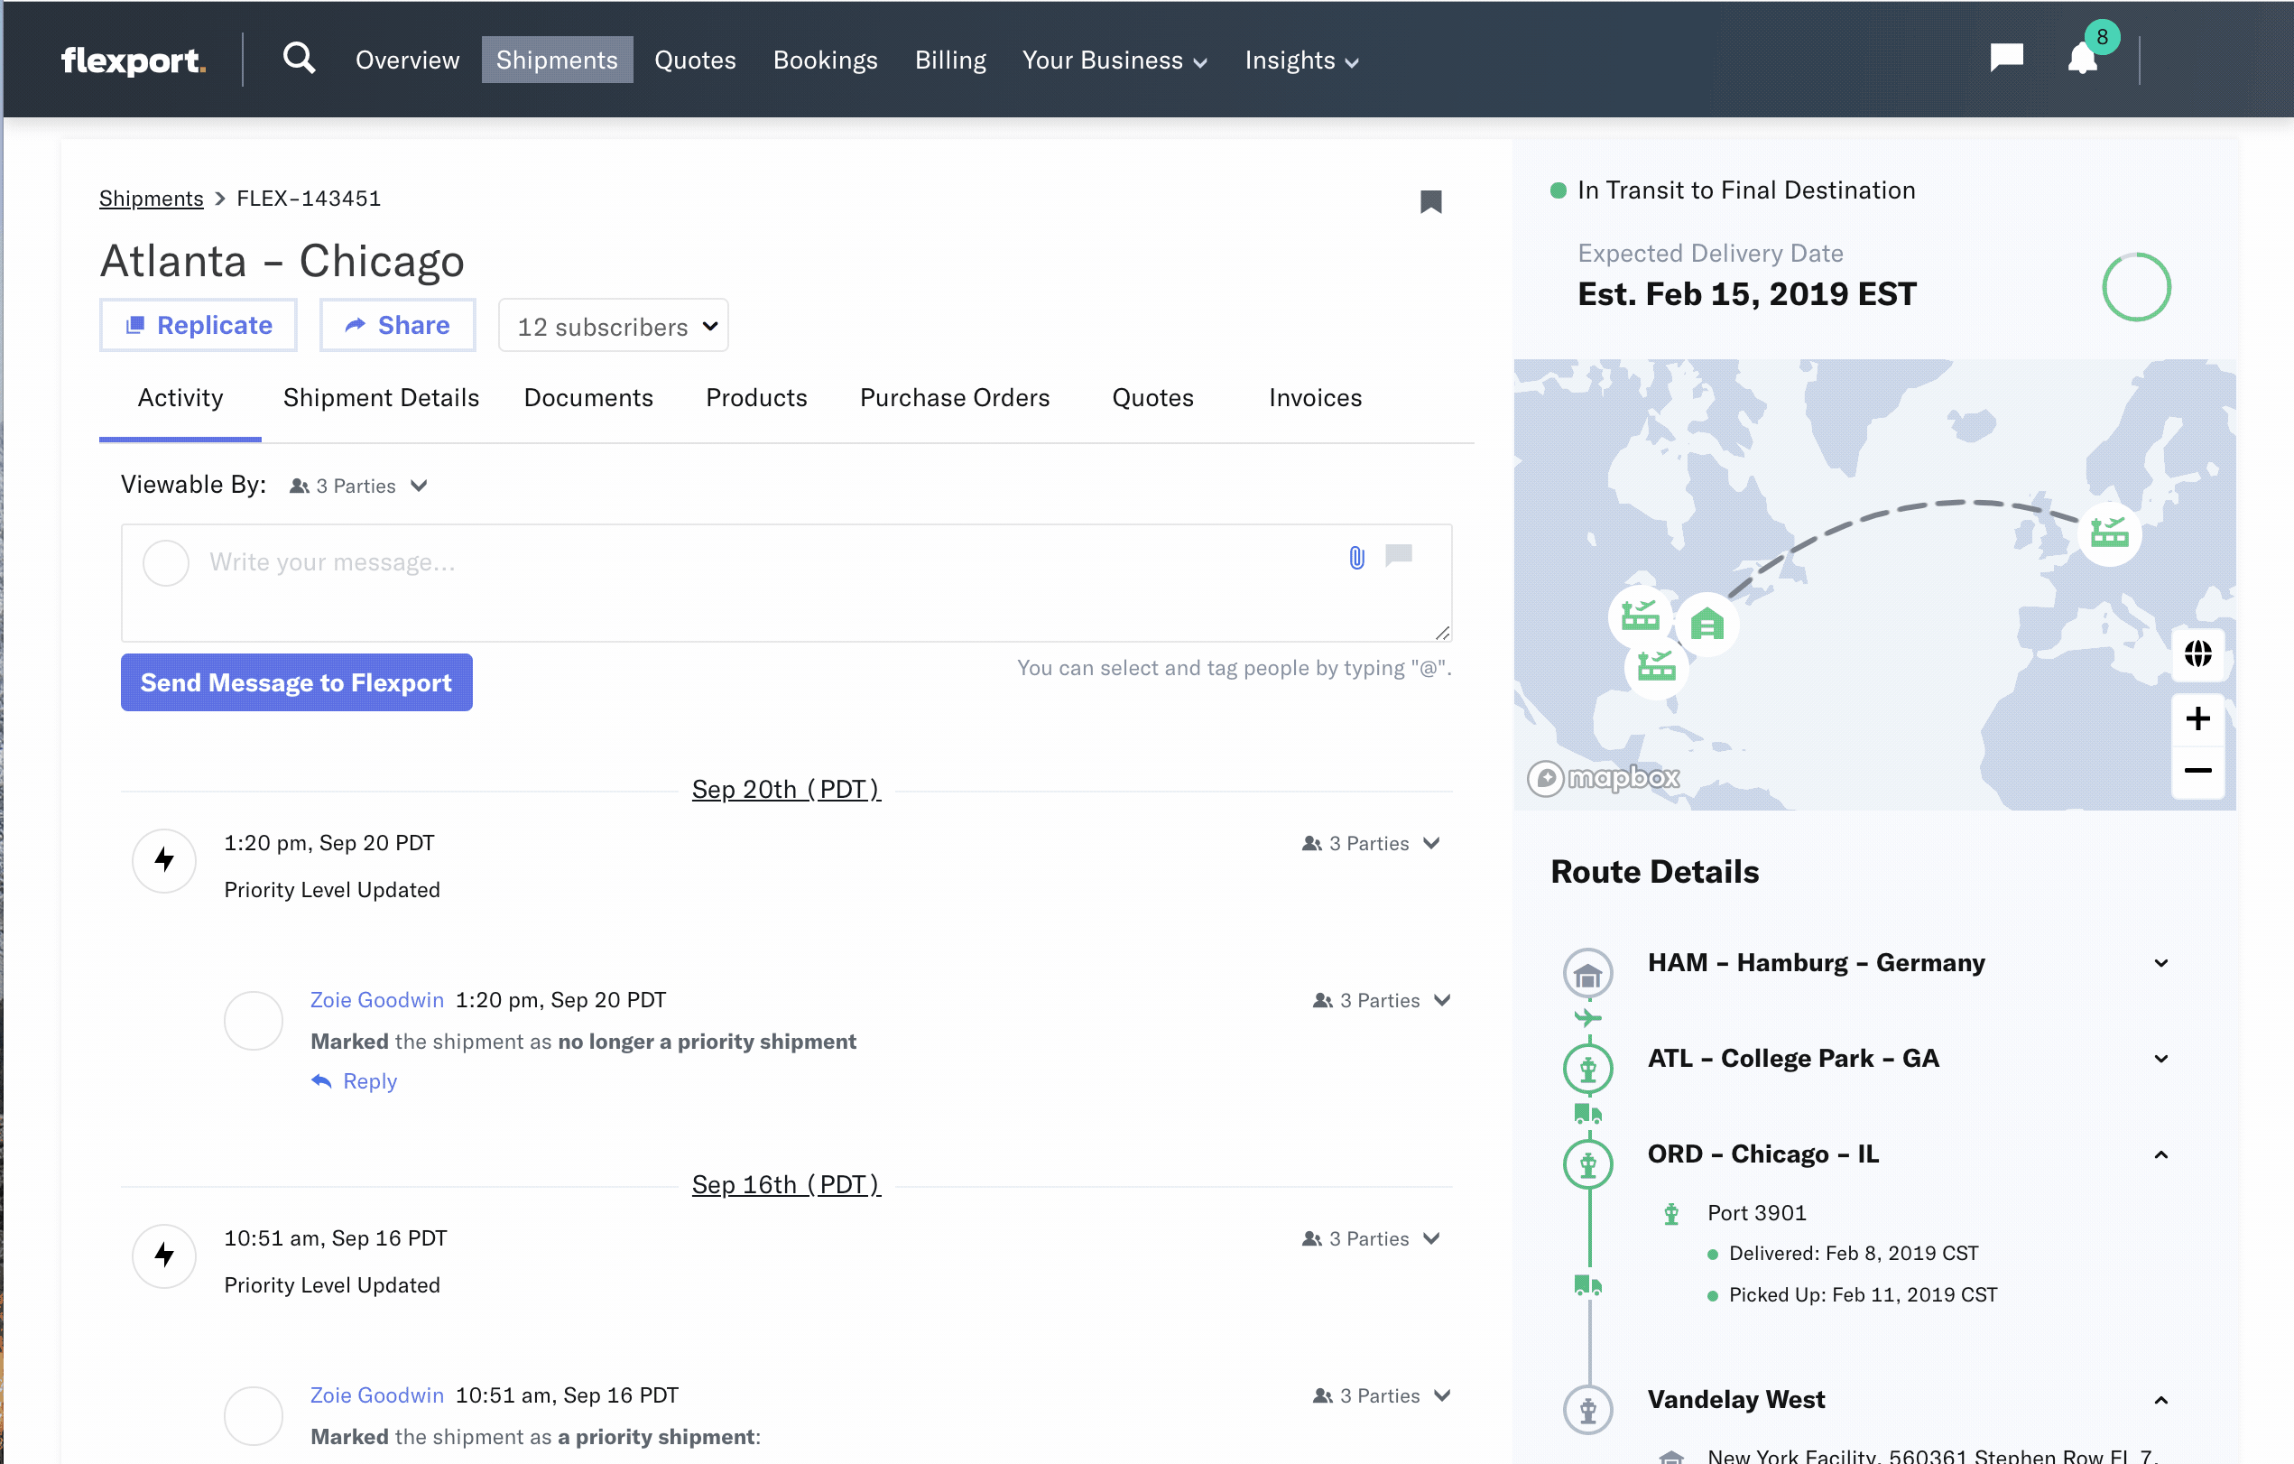Click the search magnifier icon

click(298, 59)
